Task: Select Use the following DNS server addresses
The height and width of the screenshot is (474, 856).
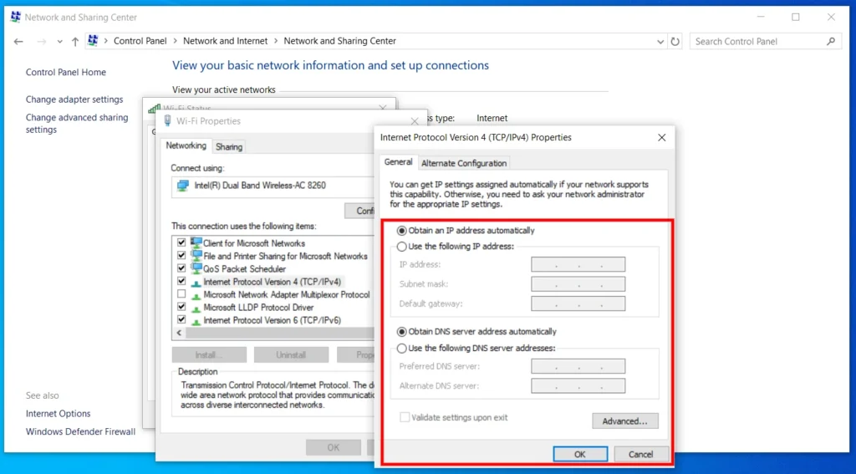Action: pyautogui.click(x=402, y=348)
